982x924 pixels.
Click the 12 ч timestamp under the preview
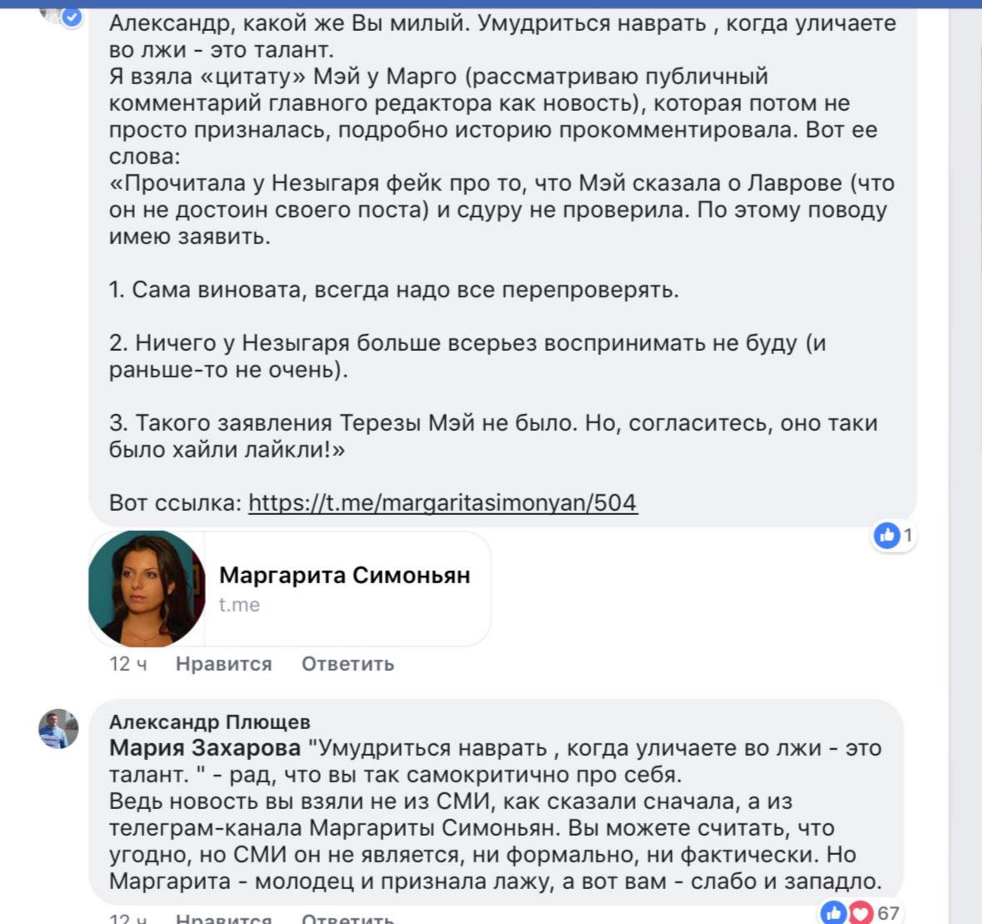[x=128, y=663]
